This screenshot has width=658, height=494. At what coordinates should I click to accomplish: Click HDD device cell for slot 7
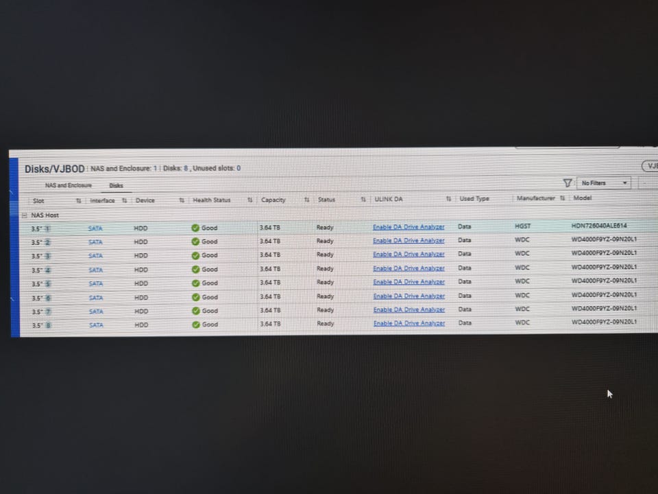point(141,311)
